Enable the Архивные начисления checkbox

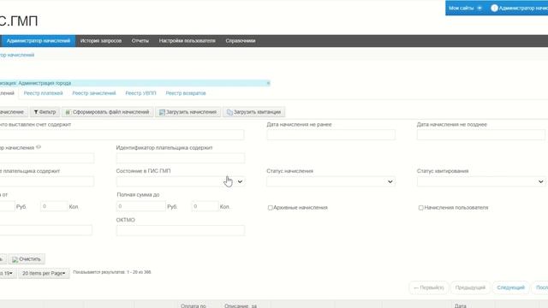click(x=271, y=208)
